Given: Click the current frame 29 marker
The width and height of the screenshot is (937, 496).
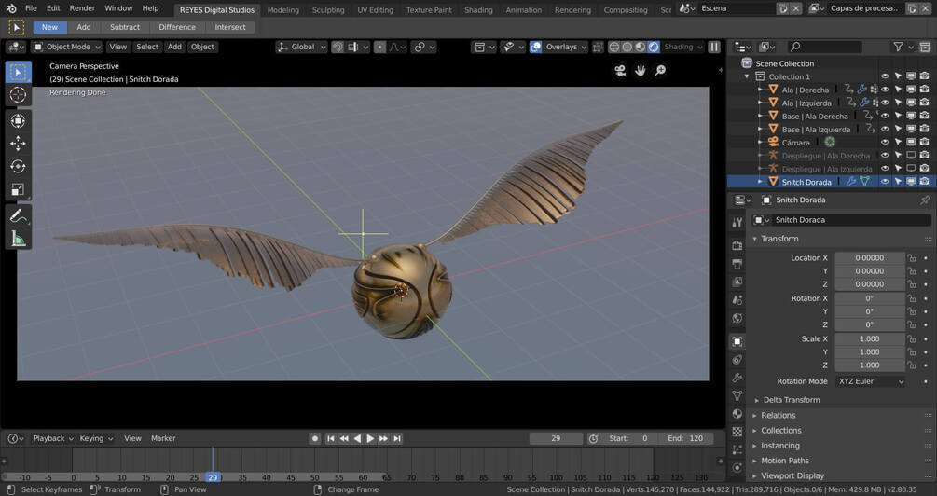Looking at the screenshot, I should [x=213, y=477].
